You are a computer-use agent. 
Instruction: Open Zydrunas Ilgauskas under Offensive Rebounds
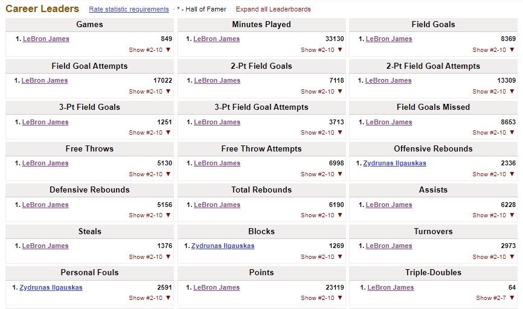(x=394, y=163)
